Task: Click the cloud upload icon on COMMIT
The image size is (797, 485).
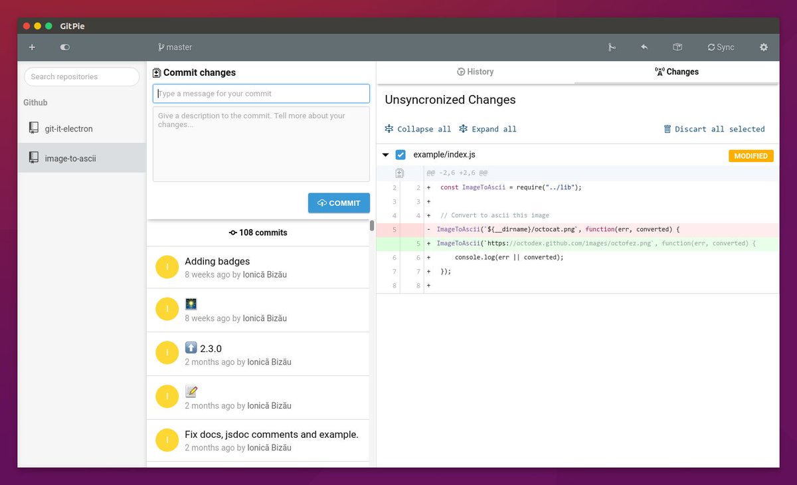Action: (322, 203)
